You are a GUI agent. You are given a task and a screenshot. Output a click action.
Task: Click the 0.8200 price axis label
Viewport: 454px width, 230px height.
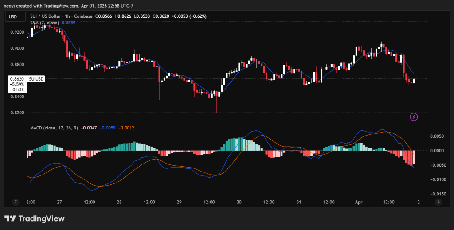tap(16, 113)
